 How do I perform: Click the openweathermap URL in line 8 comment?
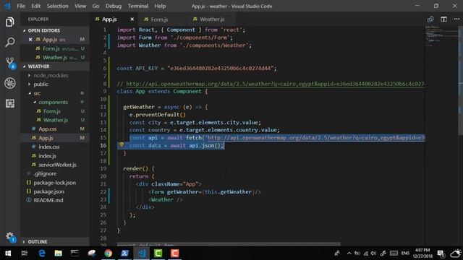276,84
